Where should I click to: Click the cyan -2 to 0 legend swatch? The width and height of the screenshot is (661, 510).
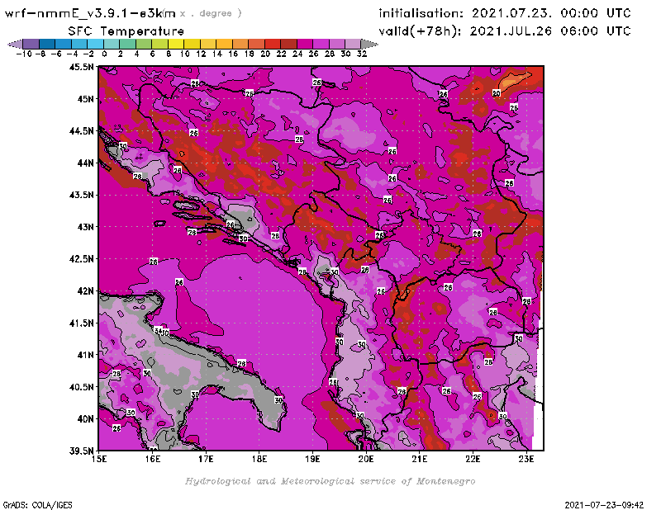[x=95, y=44]
